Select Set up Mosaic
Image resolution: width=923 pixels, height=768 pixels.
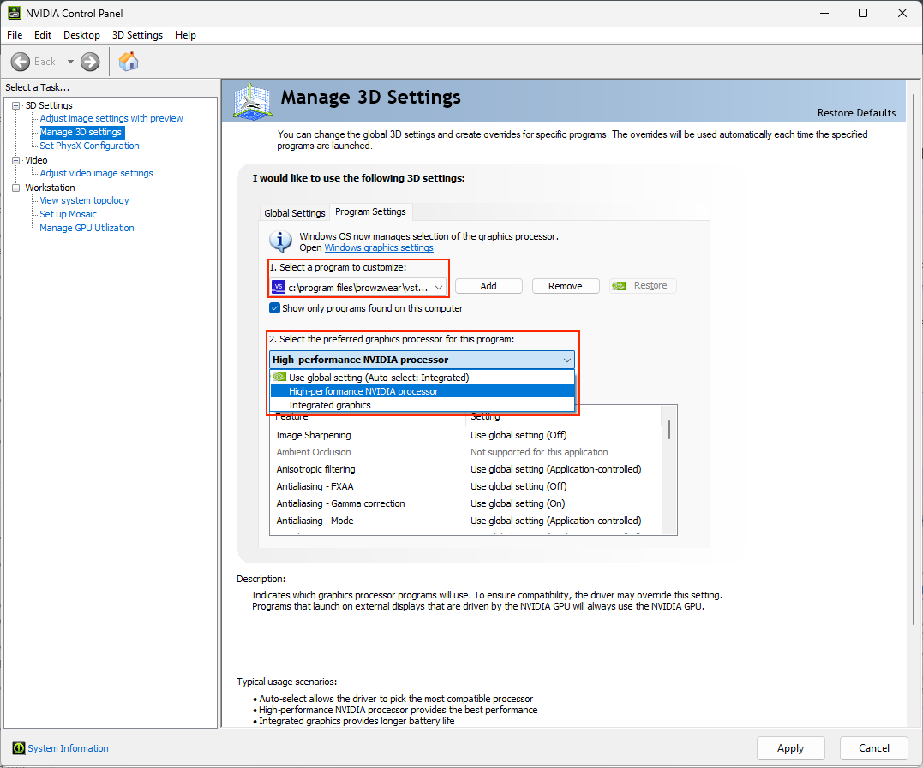pos(69,214)
